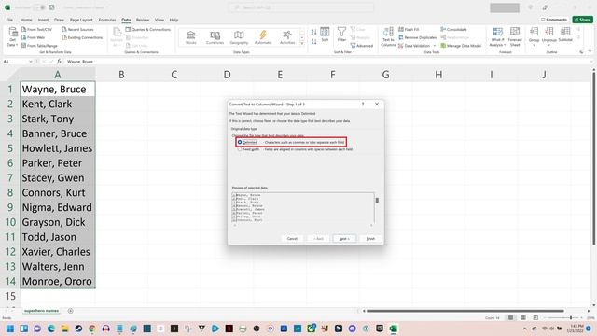
Task: Open the Name Box dropdown arrow
Action: coord(31,62)
